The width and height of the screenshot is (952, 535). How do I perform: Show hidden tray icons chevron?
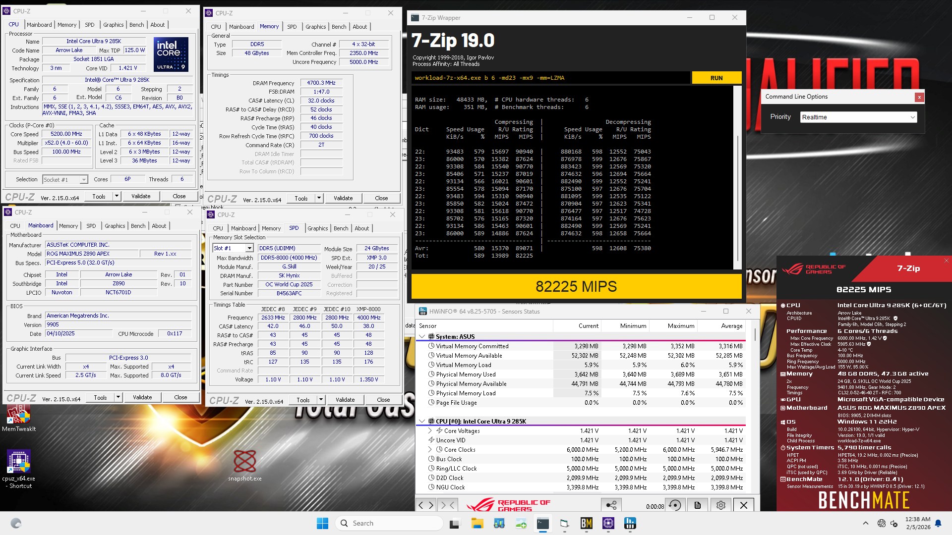click(866, 523)
